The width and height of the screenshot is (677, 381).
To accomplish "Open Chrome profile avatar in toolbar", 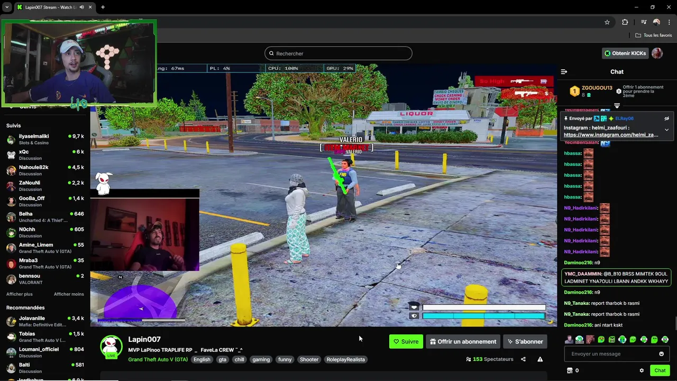I will pos(656,22).
